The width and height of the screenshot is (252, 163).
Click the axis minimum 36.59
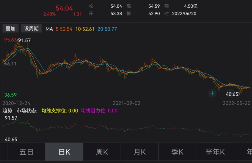click(x=10, y=95)
